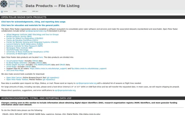The height and width of the screenshot is (115, 185).
Task: Click the 'To cite the CReSIS data' text
Action: tap(22, 110)
